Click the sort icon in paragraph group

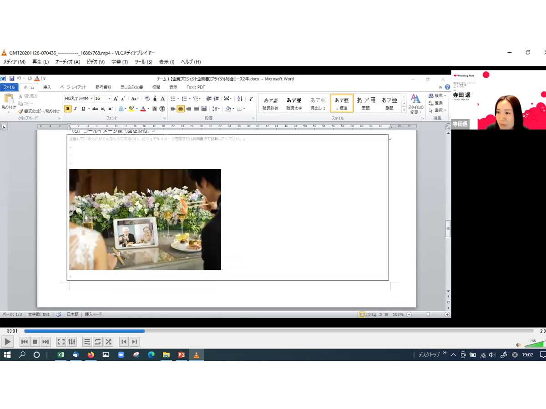(240, 99)
